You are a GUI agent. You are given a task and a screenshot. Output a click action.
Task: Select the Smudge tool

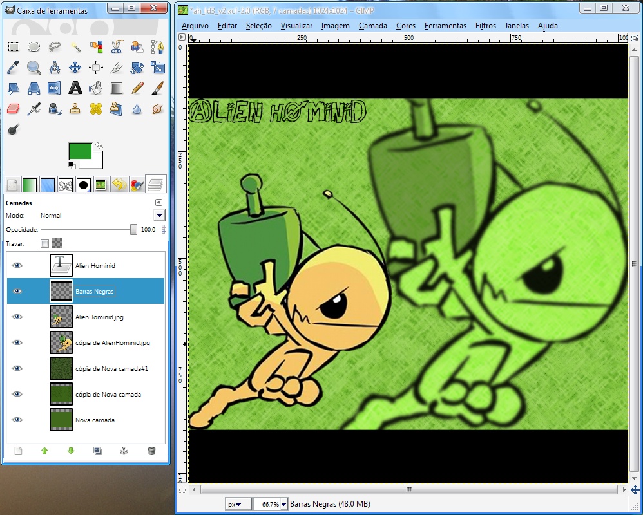tap(157, 109)
